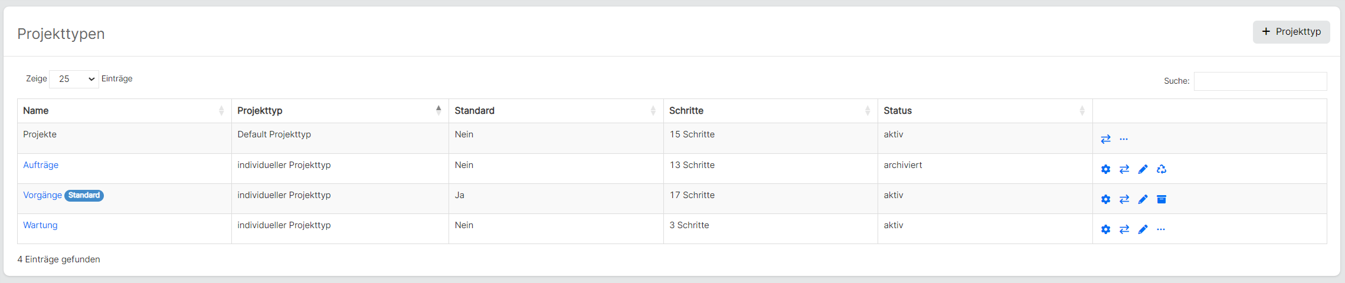The image size is (1345, 283).
Task: Click swap arrows icon for Vorgänge
Action: [x=1124, y=199]
